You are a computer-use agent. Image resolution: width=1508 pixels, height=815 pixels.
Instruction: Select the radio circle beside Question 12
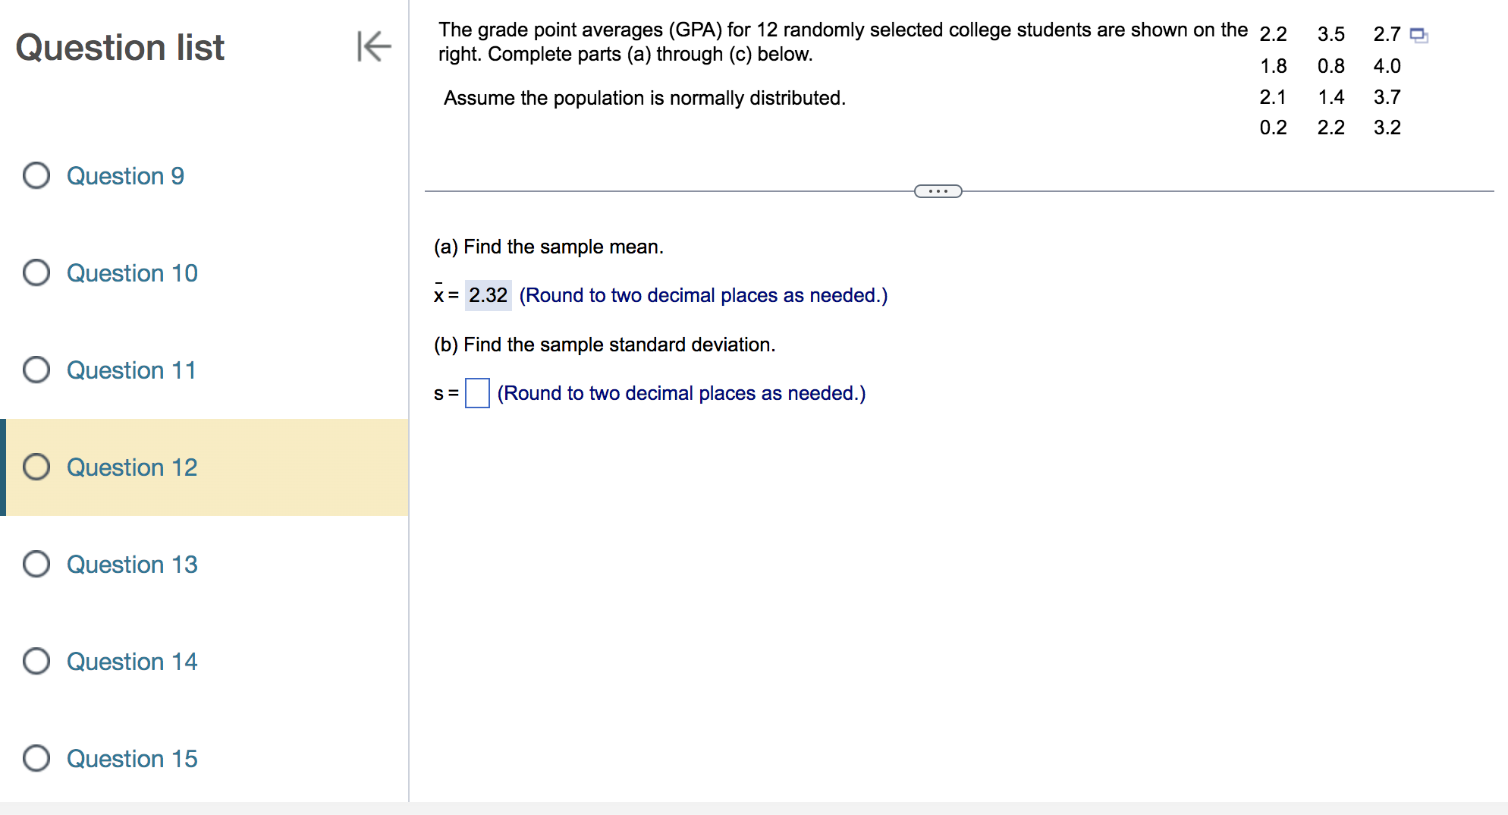[36, 467]
